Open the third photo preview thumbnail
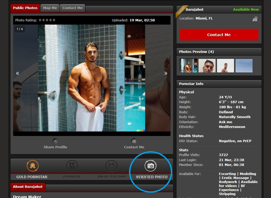 coord(225,66)
